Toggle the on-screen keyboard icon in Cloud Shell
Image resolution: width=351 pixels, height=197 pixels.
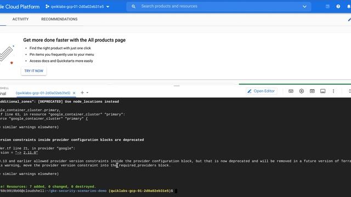(291, 91)
